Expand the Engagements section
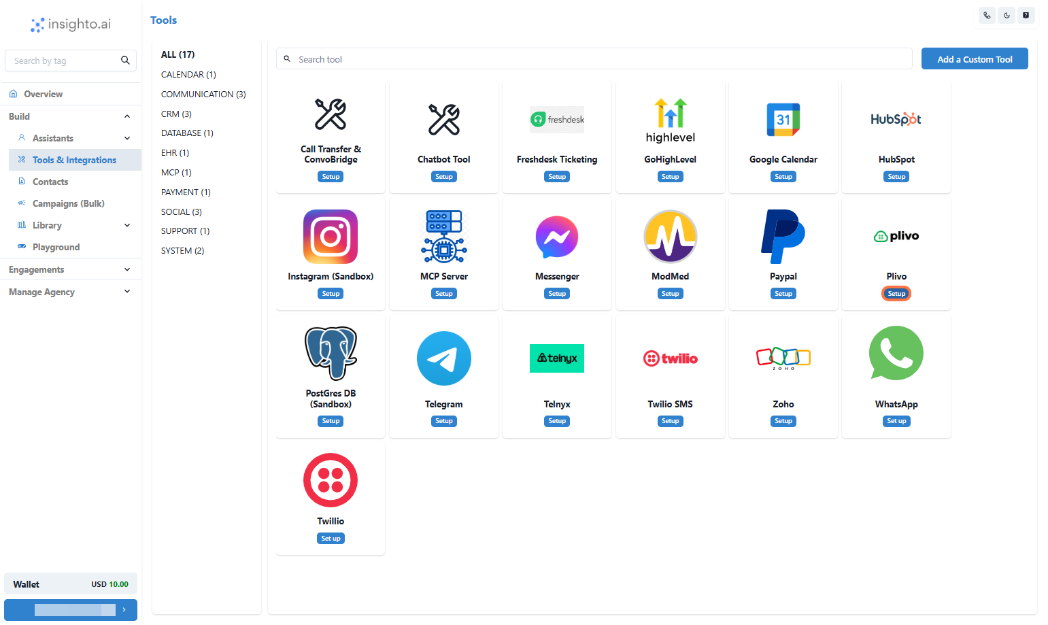Screen dimensions: 1048x625 (71, 269)
